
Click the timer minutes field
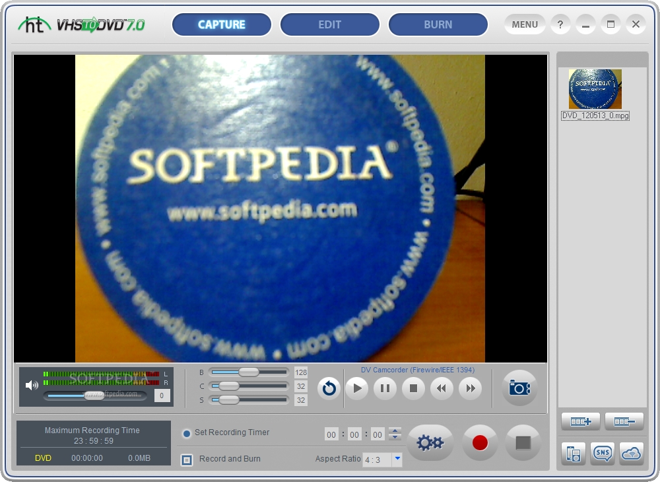tap(354, 434)
